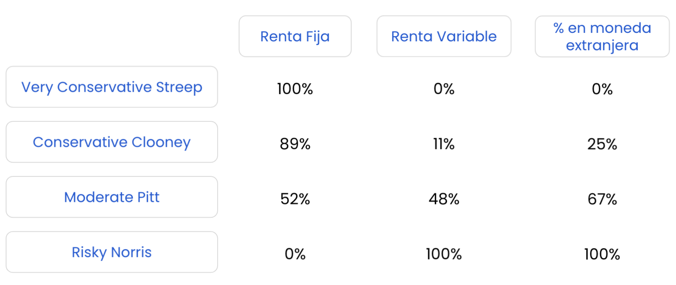The image size is (676, 285).
Task: Select the 52% Renta Fija value
Action: [295, 199]
